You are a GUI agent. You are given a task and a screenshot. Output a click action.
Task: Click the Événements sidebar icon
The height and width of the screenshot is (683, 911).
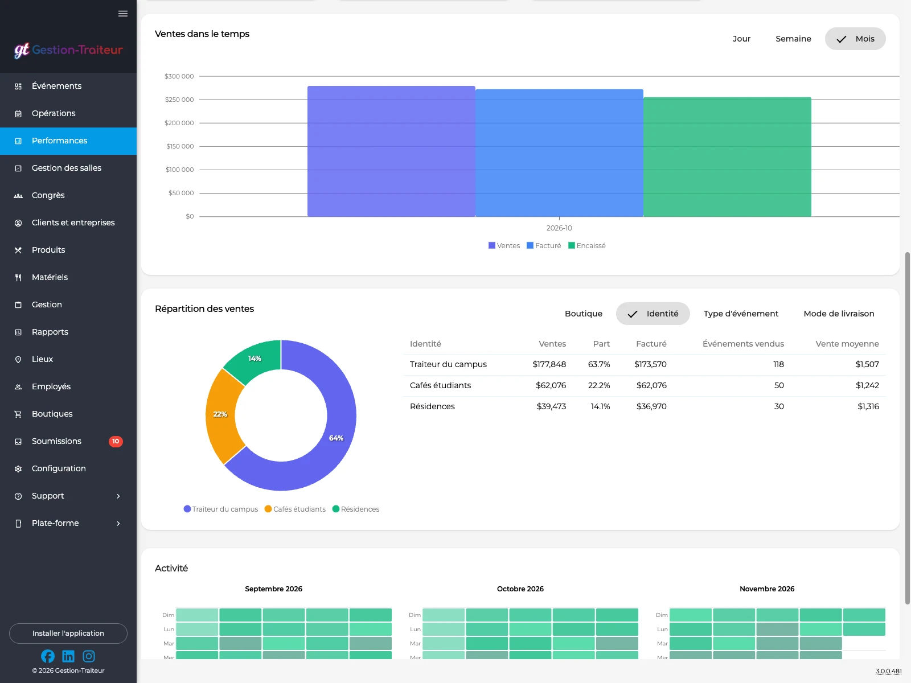pos(18,86)
